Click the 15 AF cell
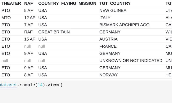 coord(30,39)
